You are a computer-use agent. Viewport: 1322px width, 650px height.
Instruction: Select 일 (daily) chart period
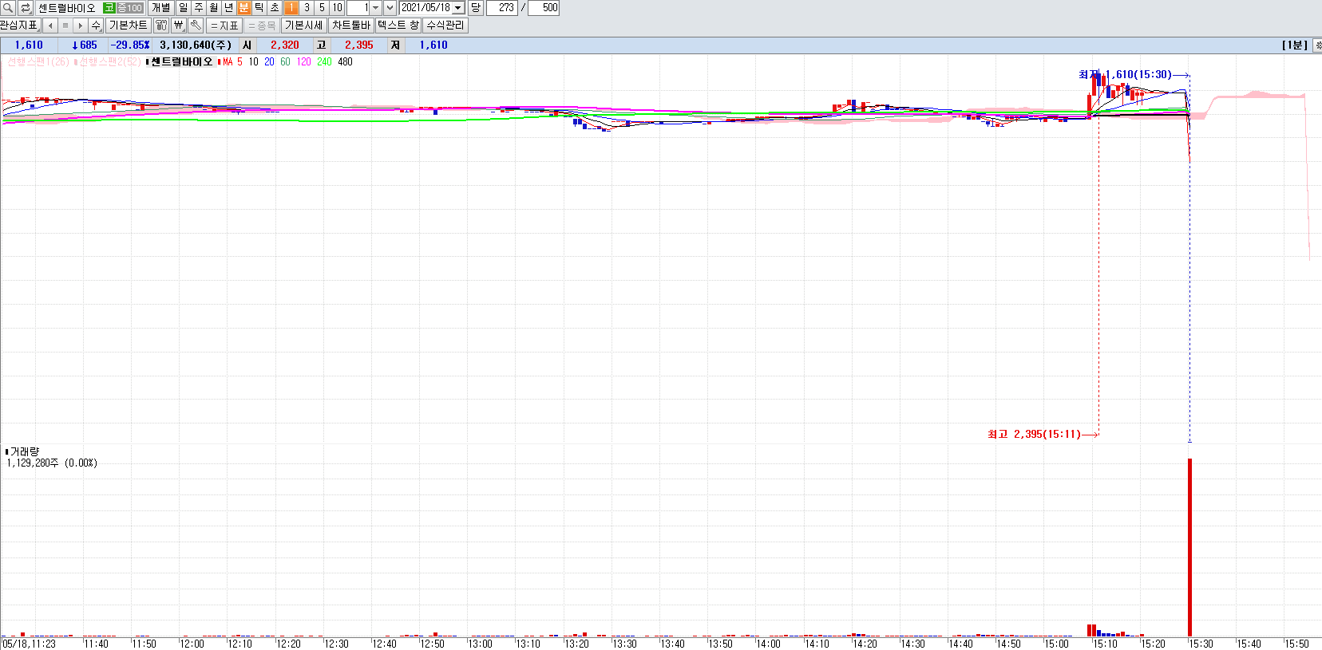coord(184,8)
